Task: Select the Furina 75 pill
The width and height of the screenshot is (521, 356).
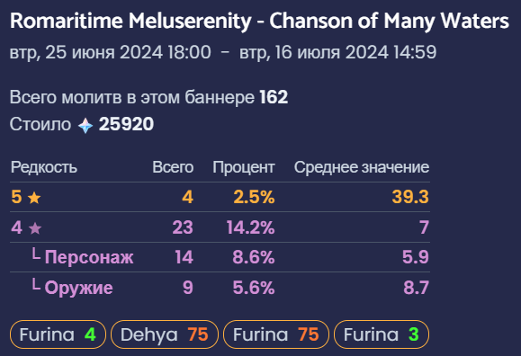Action: [x=276, y=334]
